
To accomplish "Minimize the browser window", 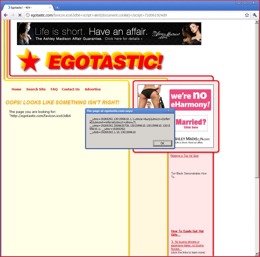I will 239,3.
